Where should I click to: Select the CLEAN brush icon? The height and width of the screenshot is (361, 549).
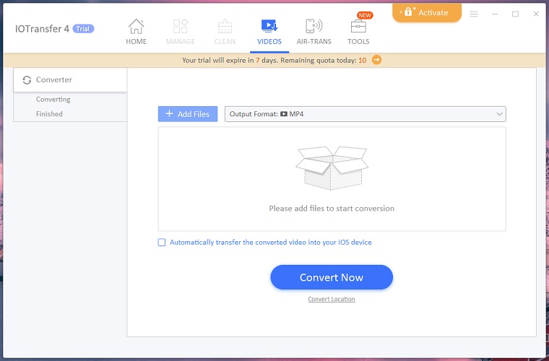click(x=225, y=27)
